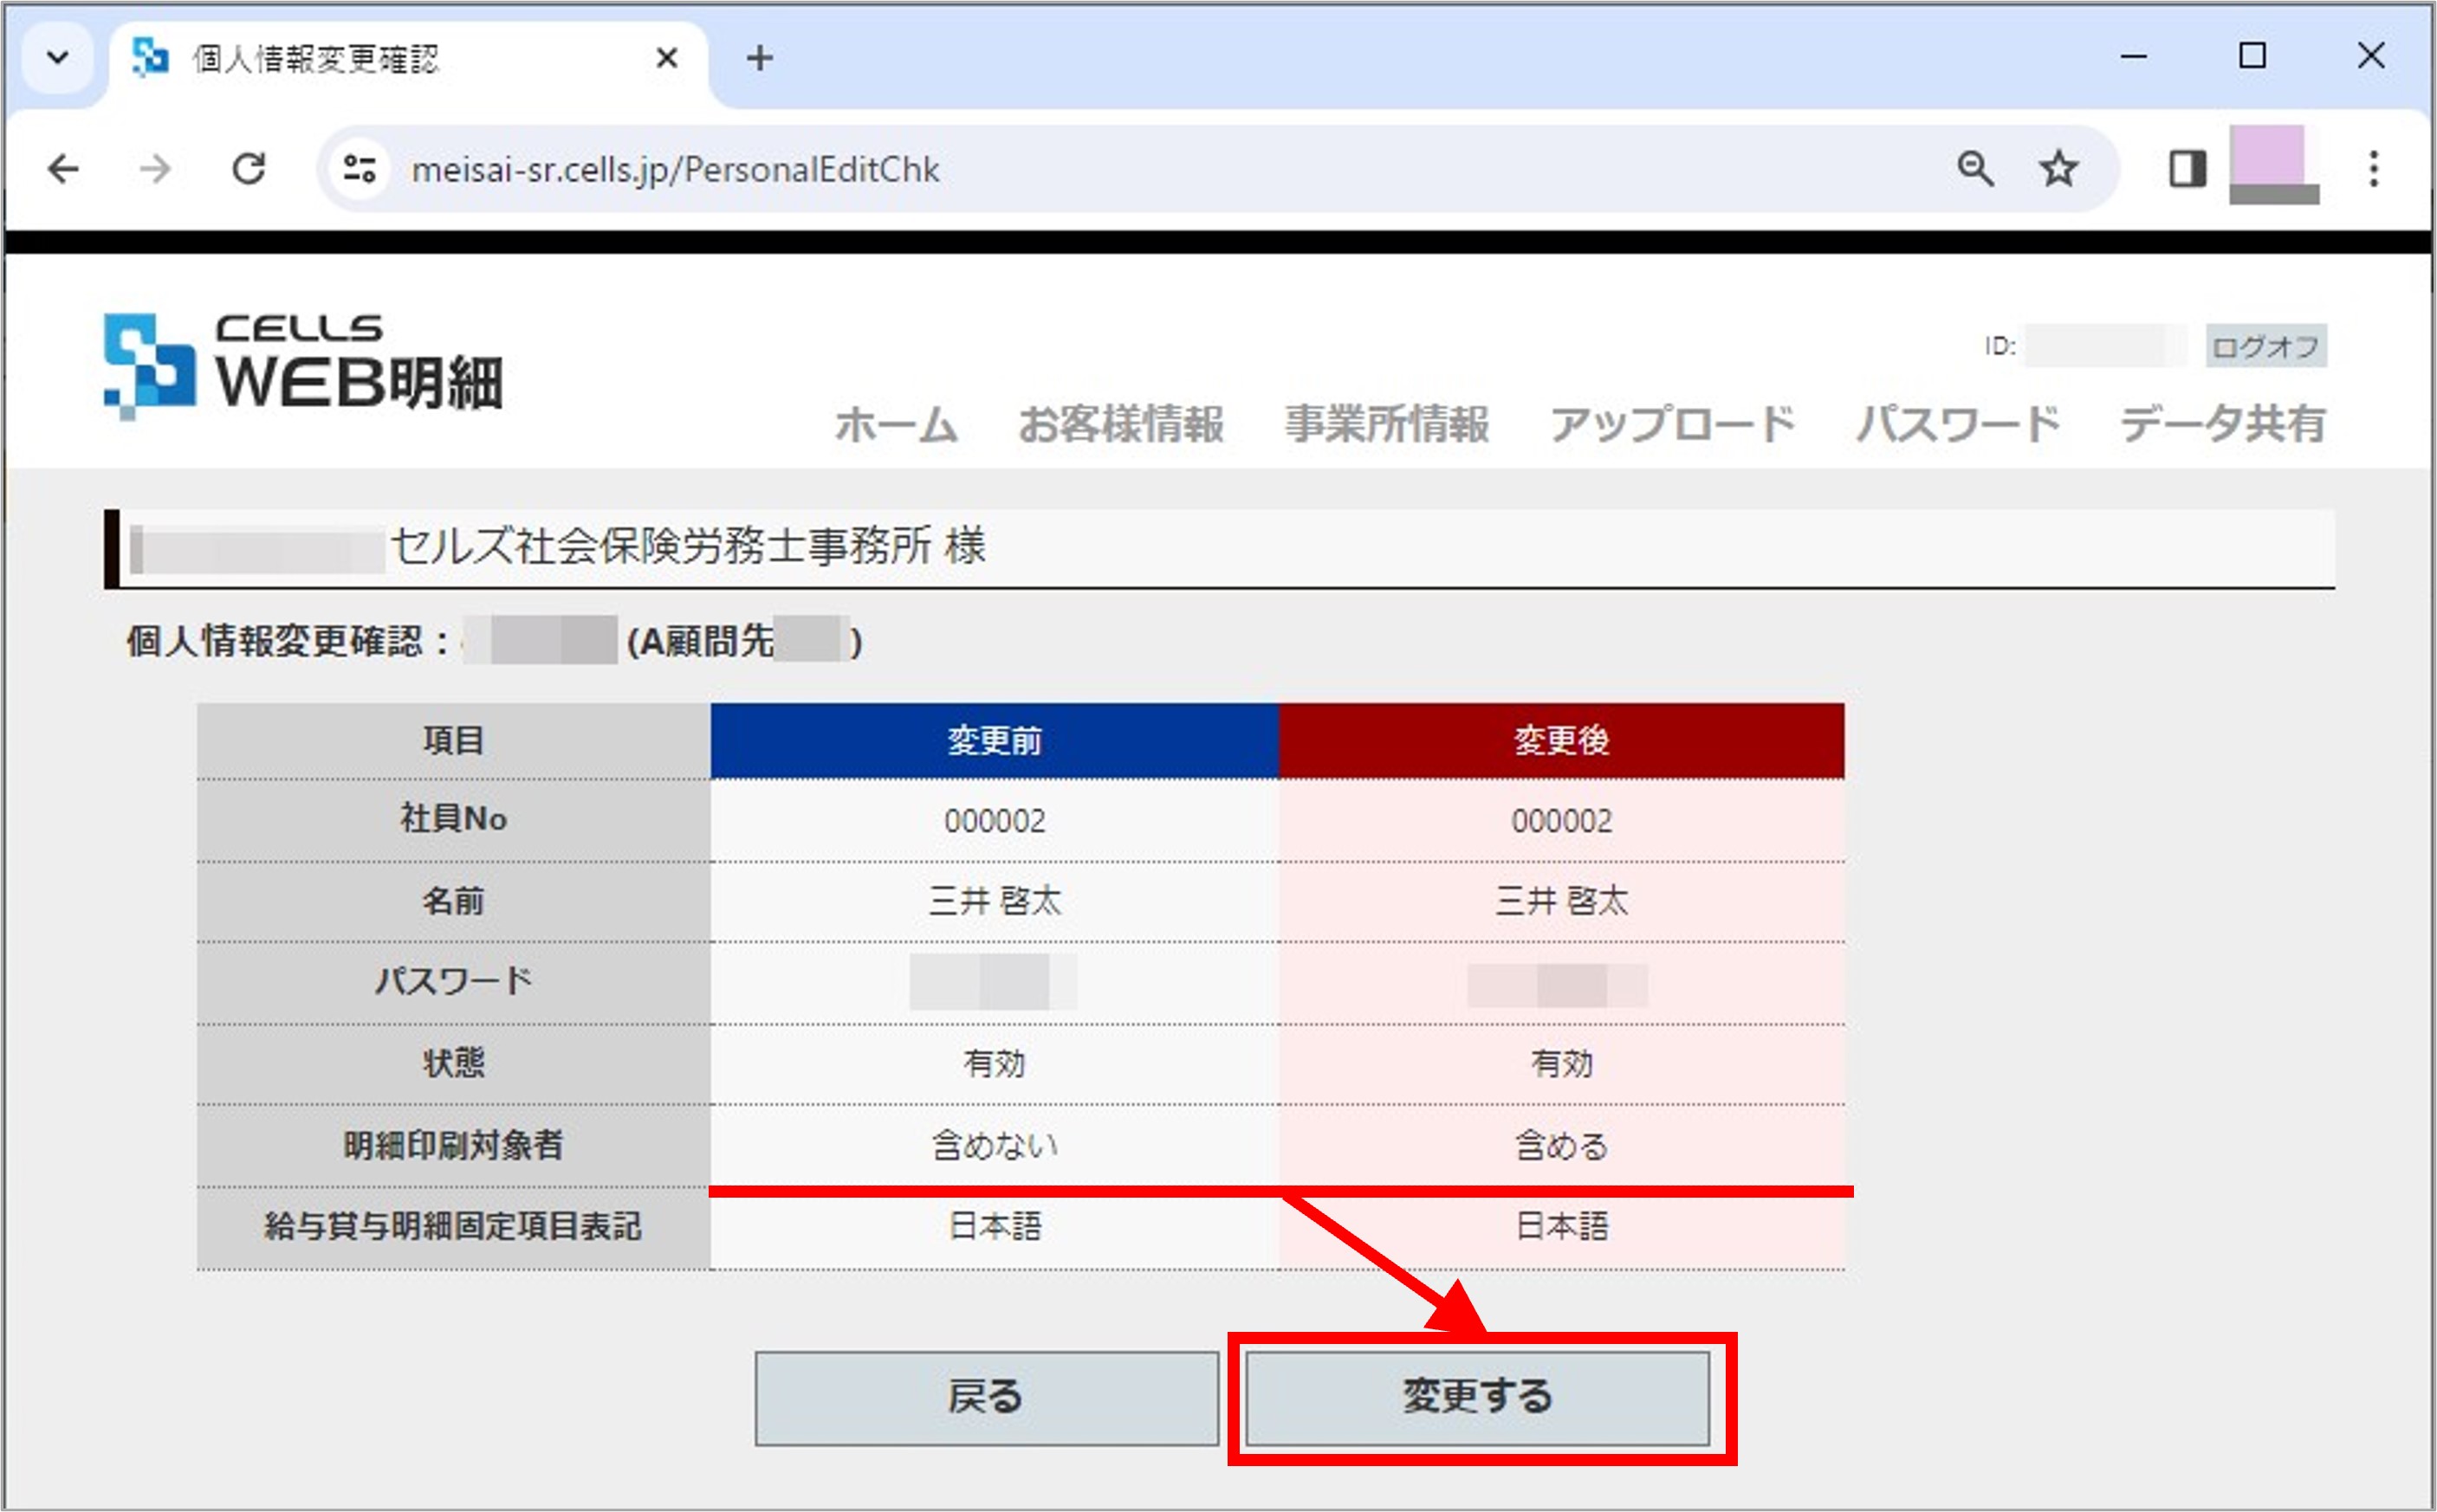2437x1512 pixels.
Task: Select the 個人情報変更確認 browser tab
Action: coord(408,60)
